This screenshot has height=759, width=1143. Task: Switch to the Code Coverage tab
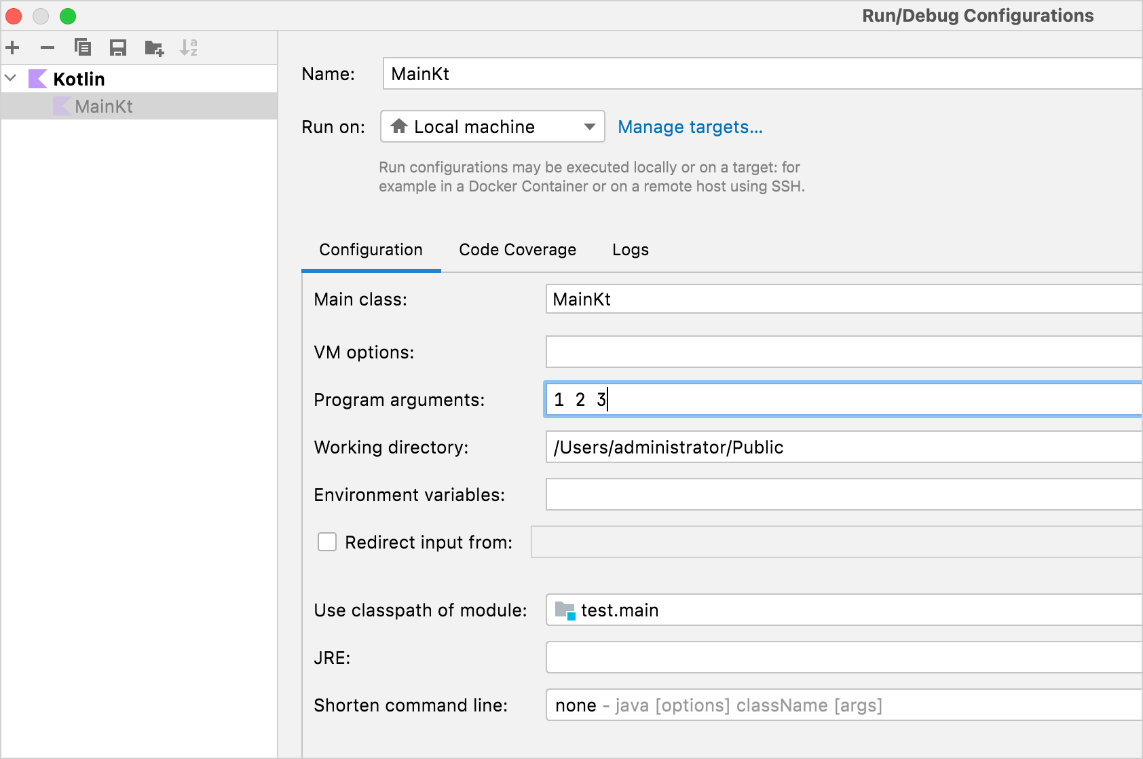click(518, 250)
